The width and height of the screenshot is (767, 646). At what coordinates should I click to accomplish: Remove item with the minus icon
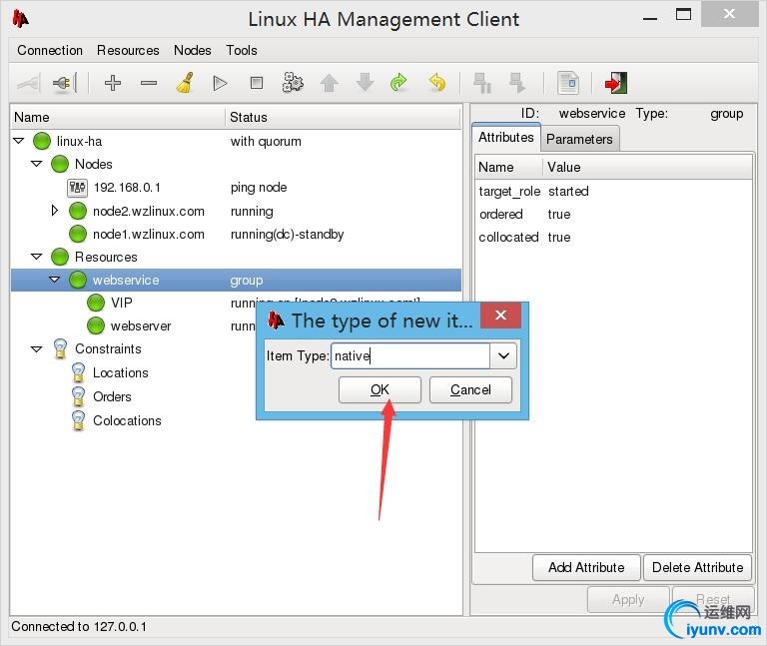click(149, 83)
